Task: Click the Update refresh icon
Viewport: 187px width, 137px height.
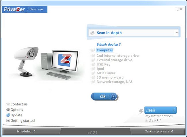Action: 8,115
